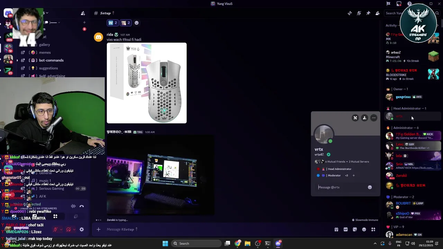The width and height of the screenshot is (443, 249).
Task: Click emoji icon in Message @vrtx field
Action: coord(370,187)
